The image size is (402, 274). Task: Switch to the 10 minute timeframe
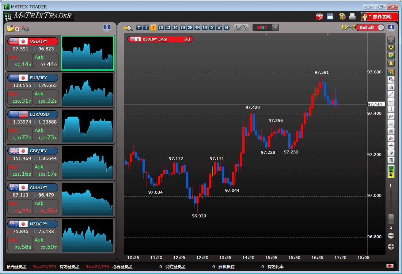coord(161,28)
